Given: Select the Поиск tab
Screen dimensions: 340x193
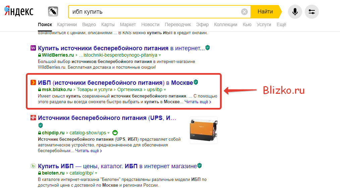Looking at the screenshot, I should tap(45, 24).
